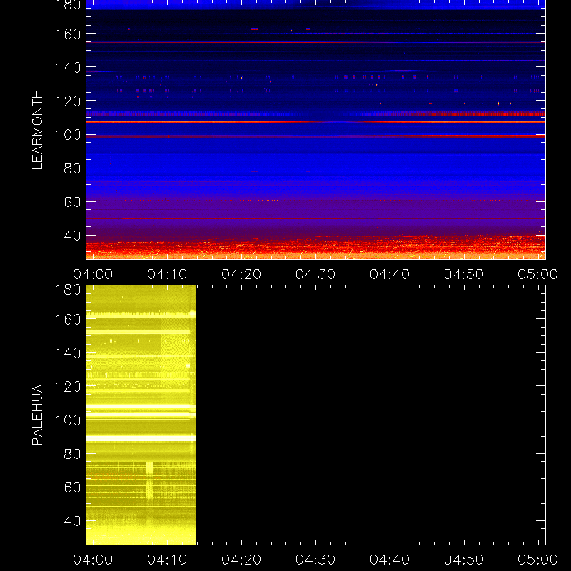This screenshot has height=571, width=571.
Task: Select the 40 tick label on Palehua axis
Action: (72, 521)
